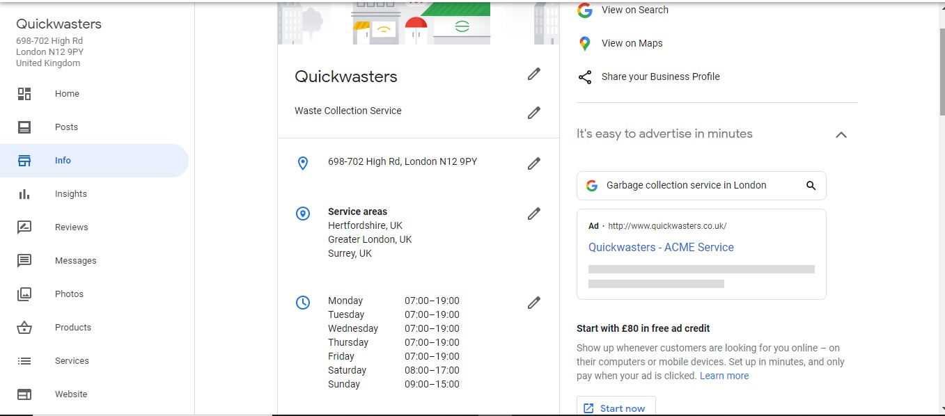Edit the Quickwasters business name pencil icon

point(534,74)
